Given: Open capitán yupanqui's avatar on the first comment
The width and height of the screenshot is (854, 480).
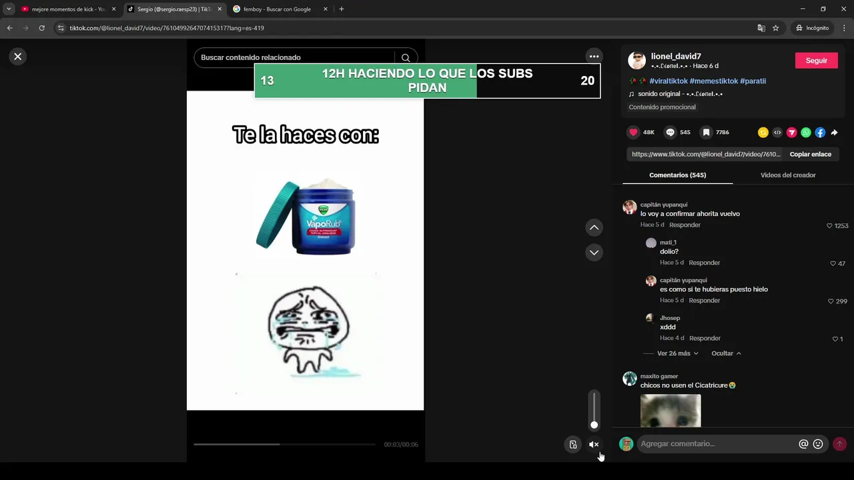Looking at the screenshot, I should point(630,207).
